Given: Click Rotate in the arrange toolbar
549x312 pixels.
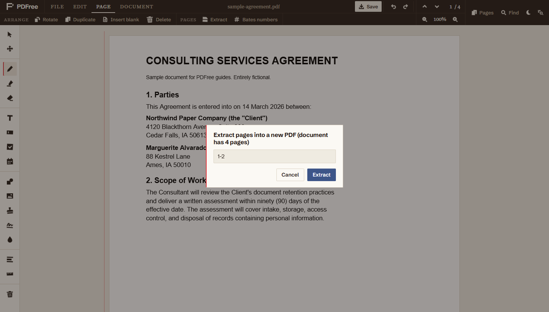Looking at the screenshot, I should tap(47, 19).
